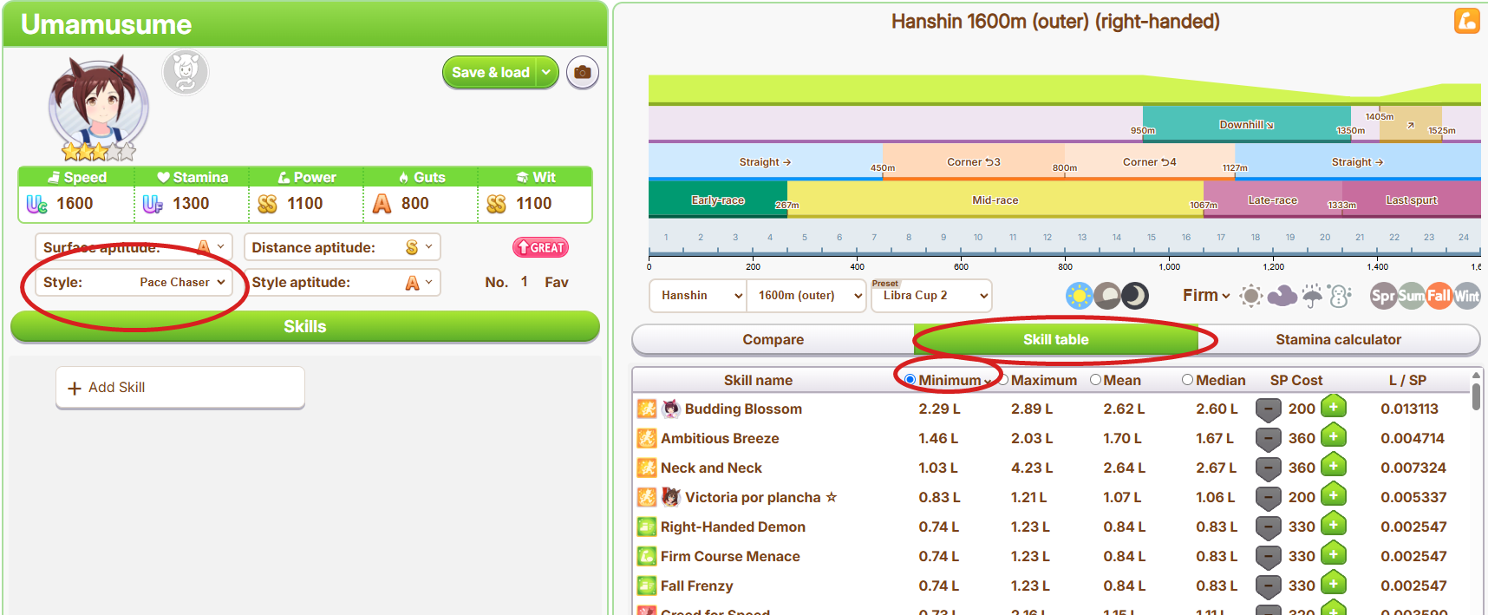Sort by Skill name column header
Viewport: 1488px width, 615px height.
[758, 380]
